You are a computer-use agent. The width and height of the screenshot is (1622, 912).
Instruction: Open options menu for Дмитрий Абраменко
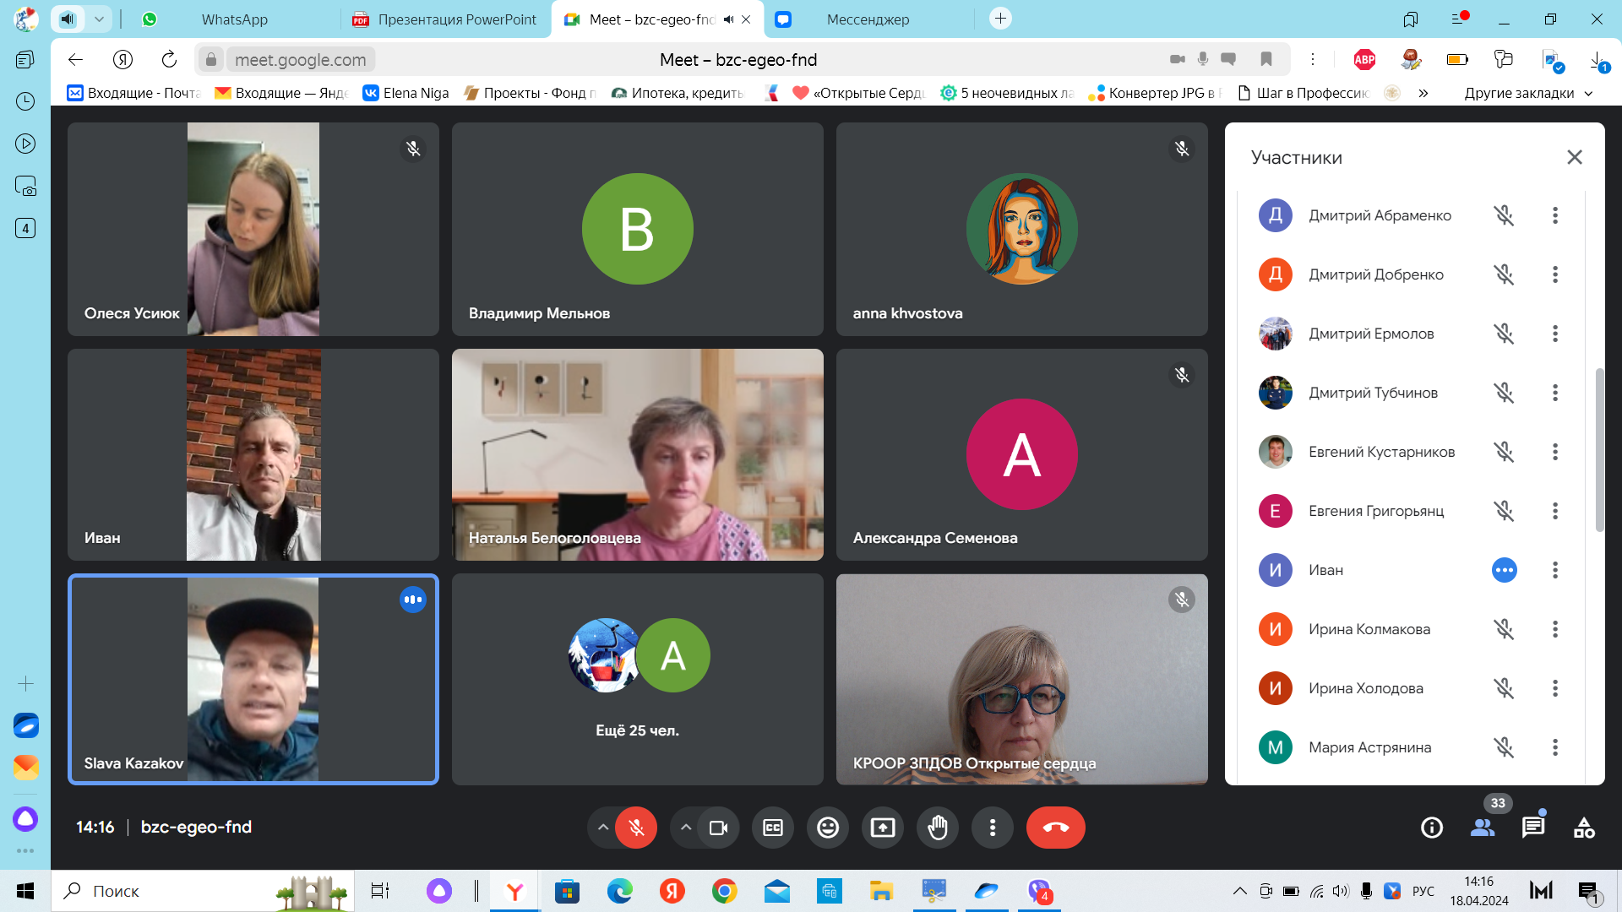(1554, 215)
